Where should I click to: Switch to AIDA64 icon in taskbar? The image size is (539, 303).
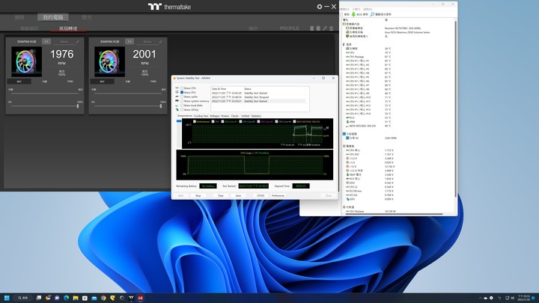(140, 298)
